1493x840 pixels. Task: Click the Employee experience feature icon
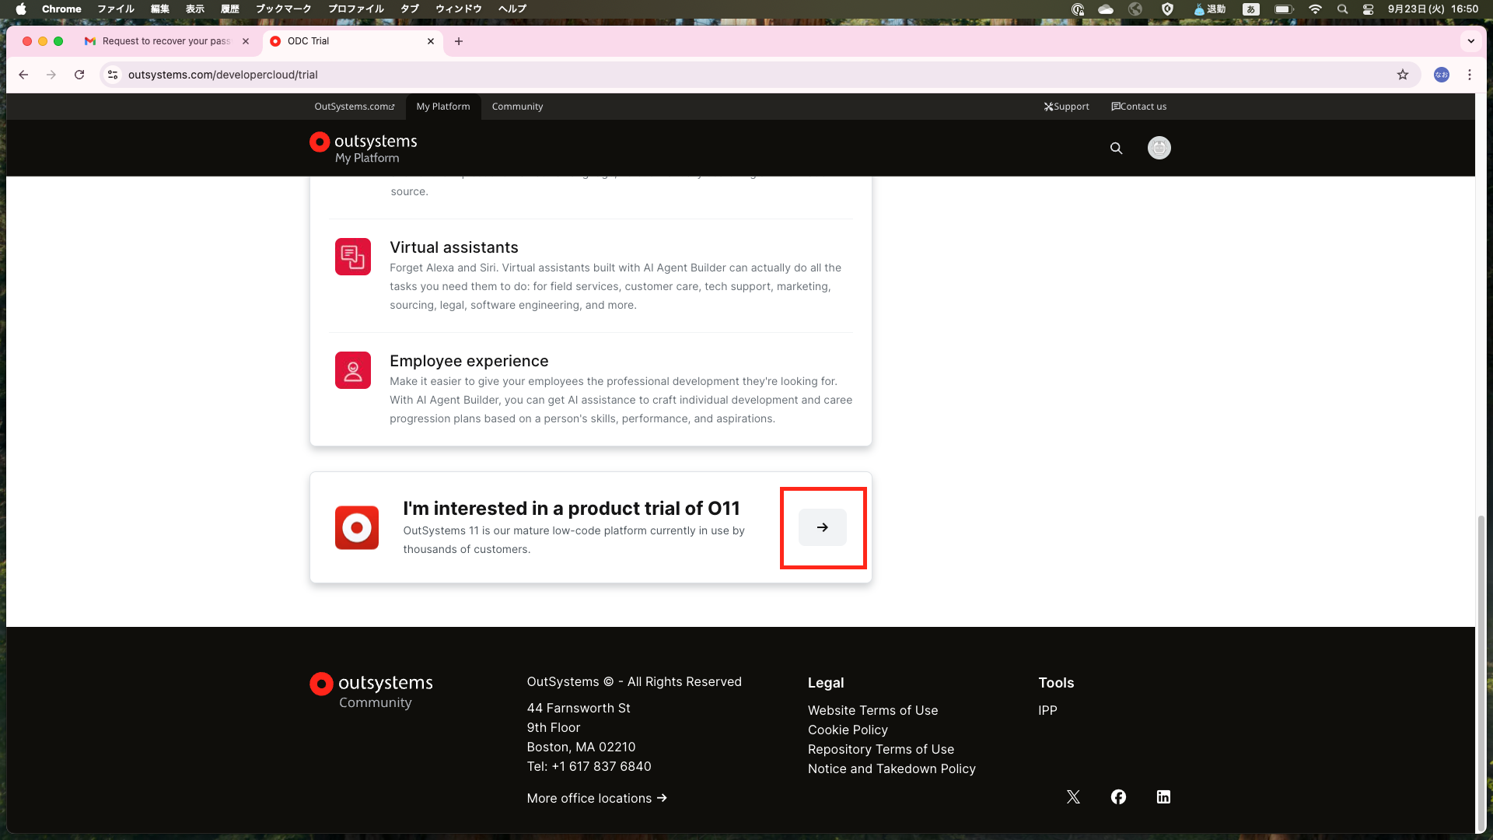353,370
